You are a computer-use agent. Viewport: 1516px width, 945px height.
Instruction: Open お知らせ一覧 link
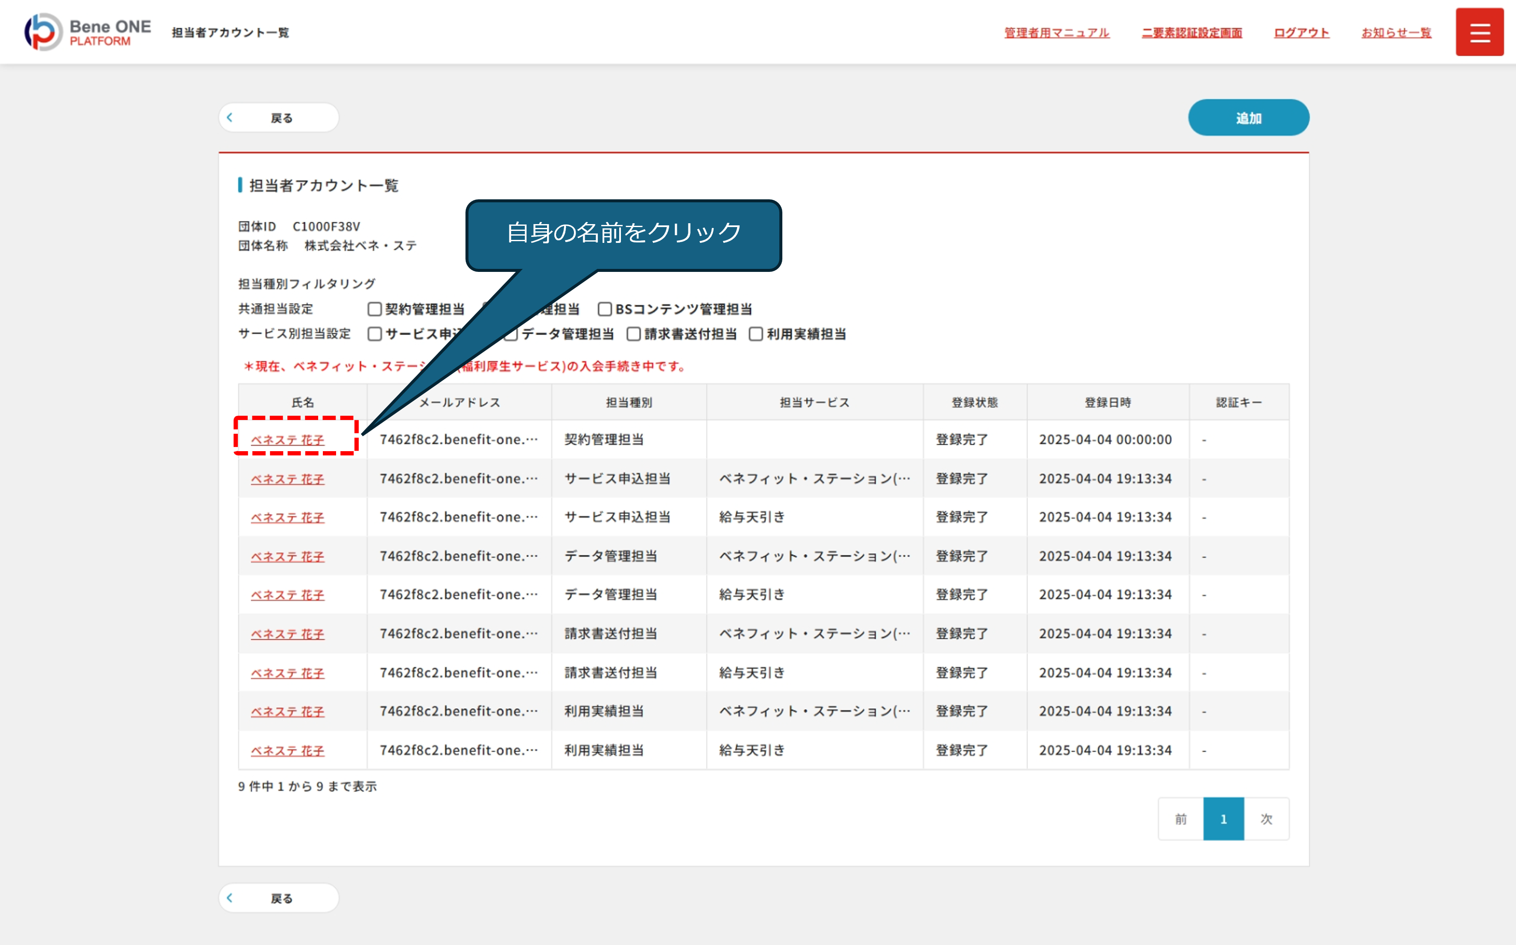(x=1396, y=32)
